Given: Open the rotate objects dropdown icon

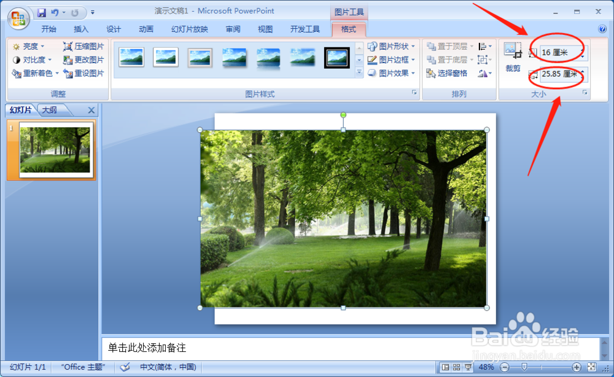Looking at the screenshot, I should (485, 73).
